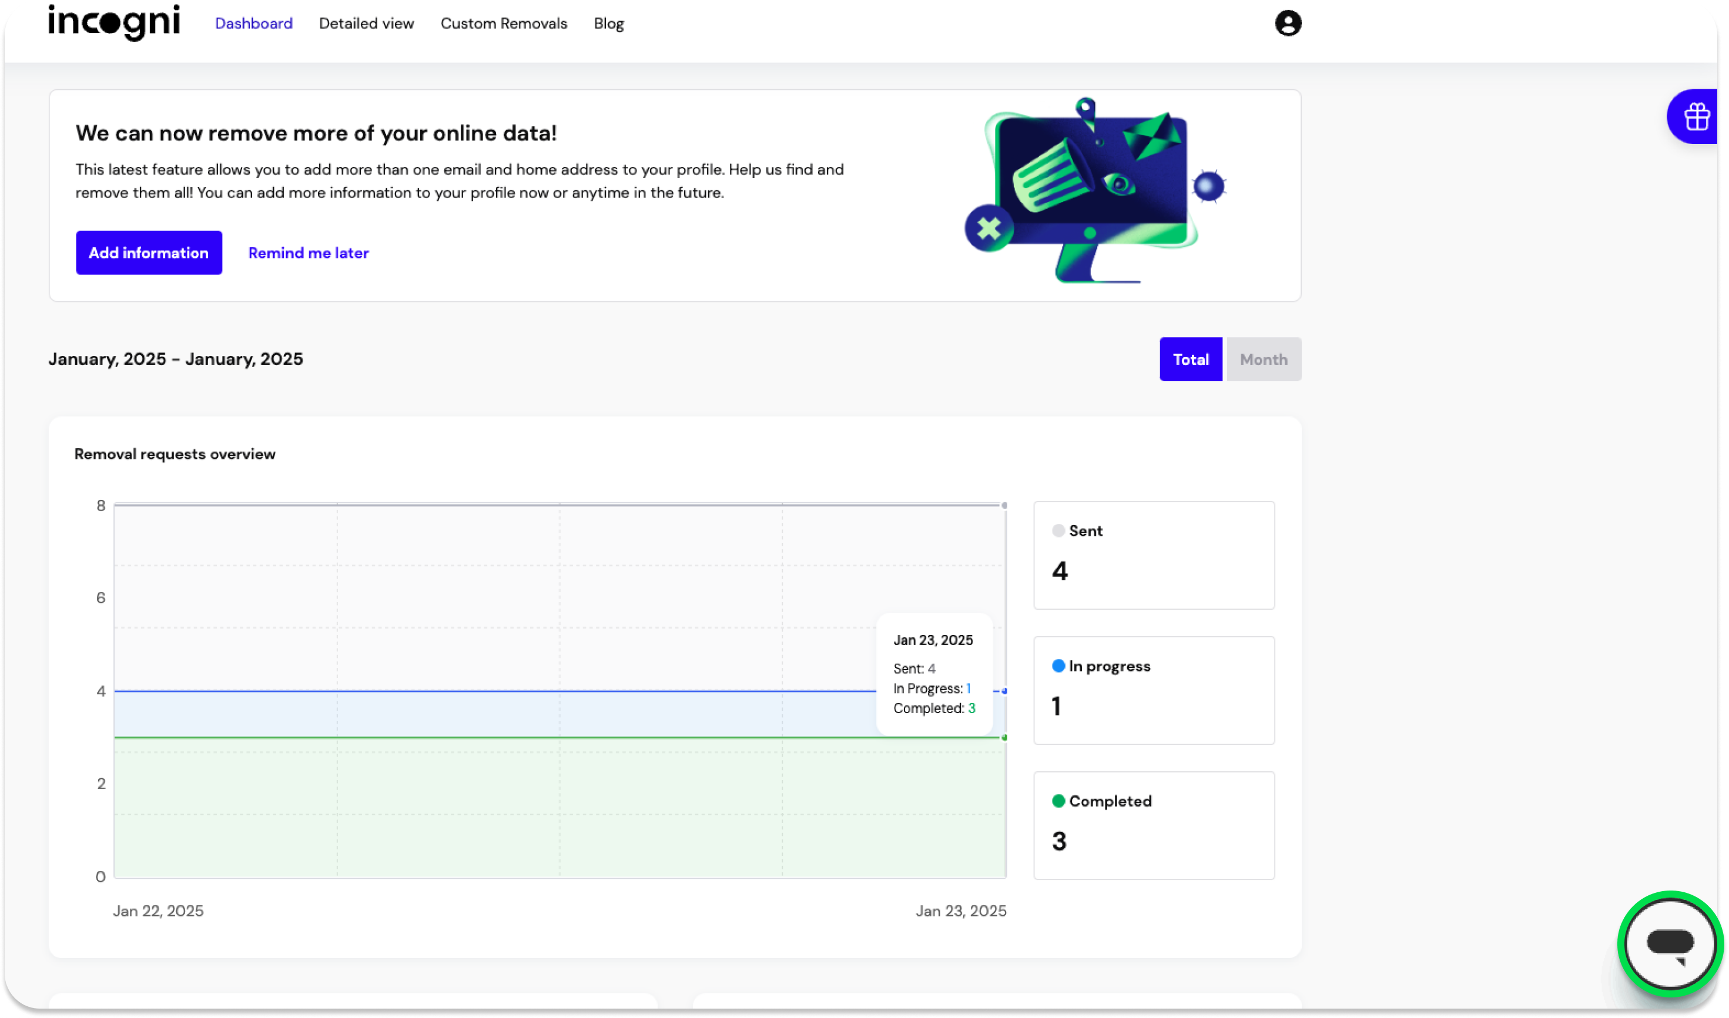This screenshot has width=1729, height=1018.
Task: Select the In progress stats card
Action: click(x=1154, y=691)
